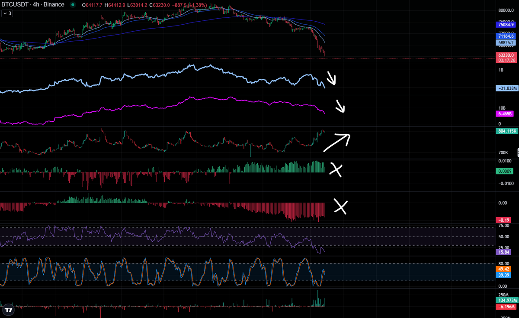
Task: Click the green market status dot
Action: (x=73, y=5)
